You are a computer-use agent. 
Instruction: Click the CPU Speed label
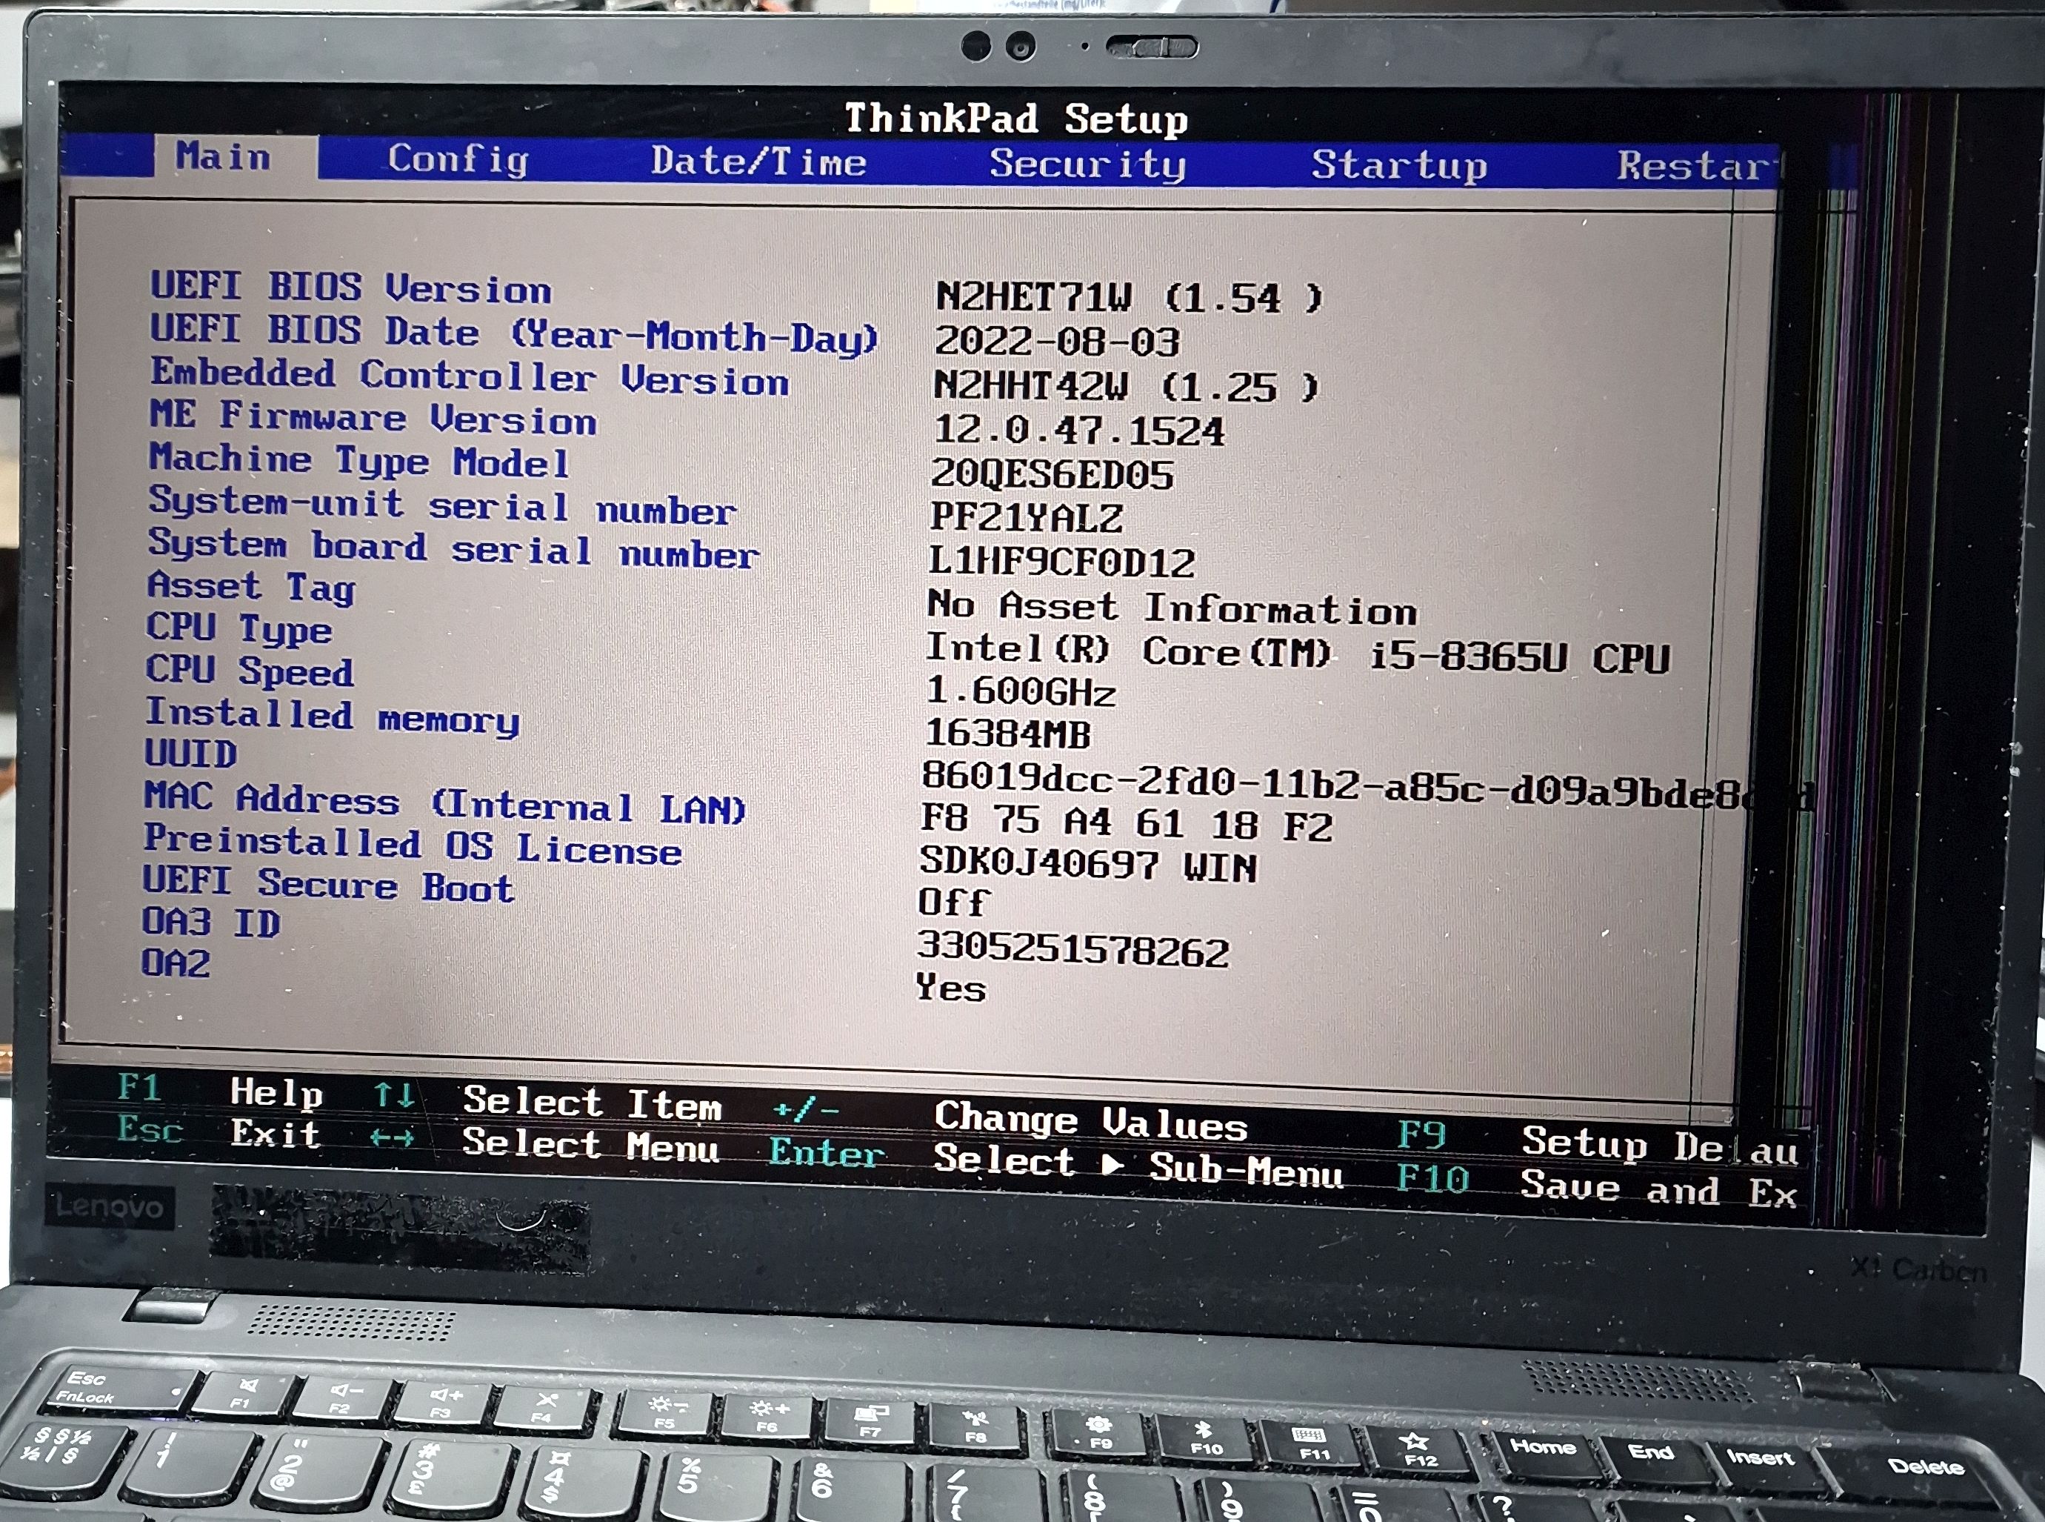250,671
